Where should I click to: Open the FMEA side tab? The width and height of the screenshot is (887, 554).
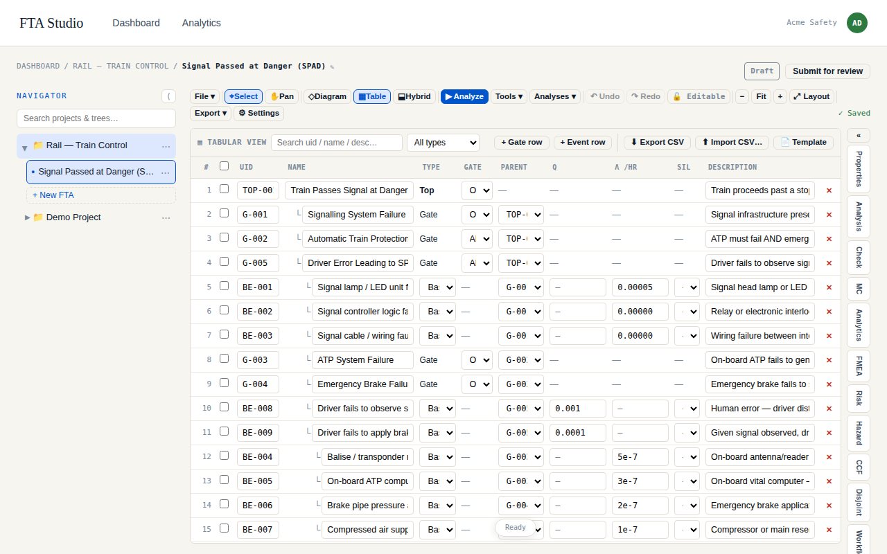(x=859, y=364)
